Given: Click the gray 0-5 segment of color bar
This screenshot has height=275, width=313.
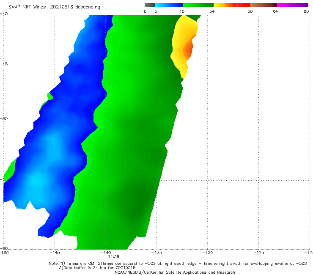Looking at the screenshot, I should pos(149,5).
